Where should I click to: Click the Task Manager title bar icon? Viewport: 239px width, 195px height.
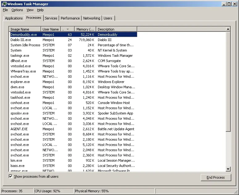(x=4, y=4)
